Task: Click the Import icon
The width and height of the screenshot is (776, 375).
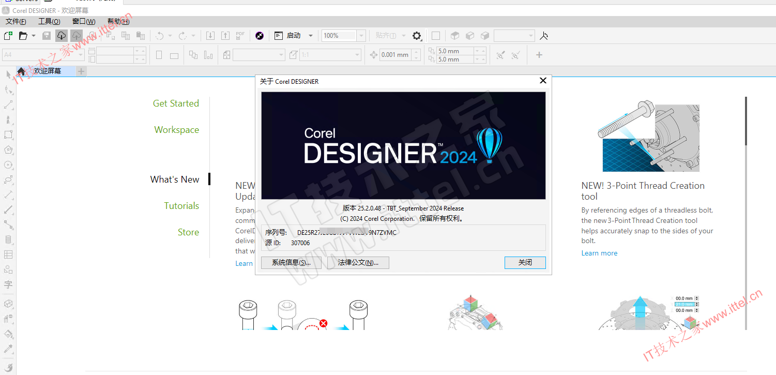Action: pos(210,36)
